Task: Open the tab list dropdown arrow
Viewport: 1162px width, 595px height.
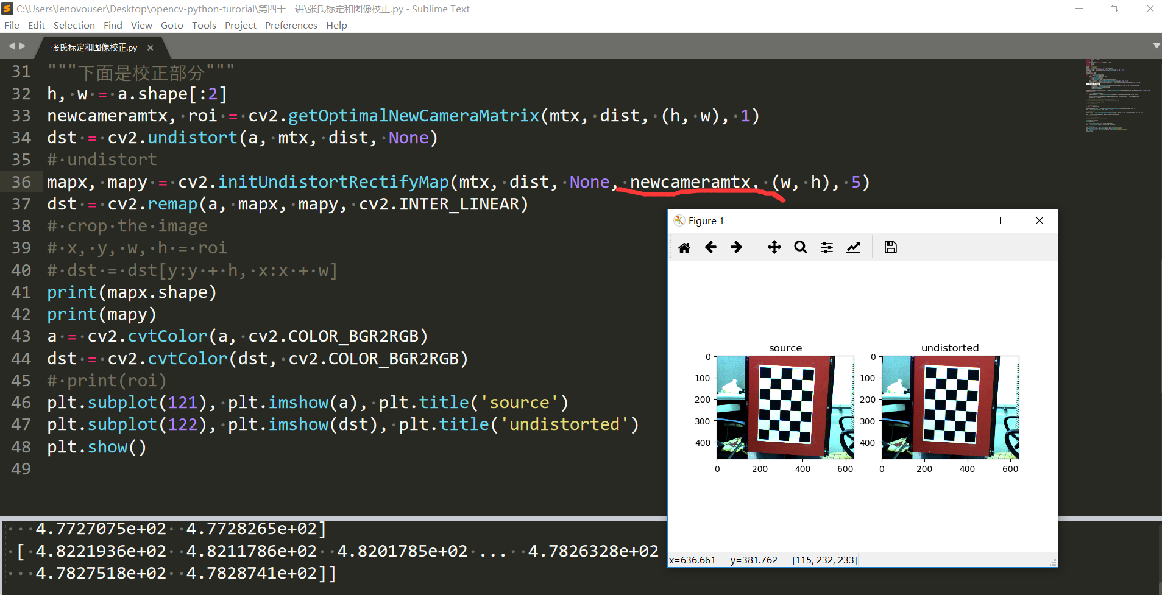Action: click(1156, 46)
